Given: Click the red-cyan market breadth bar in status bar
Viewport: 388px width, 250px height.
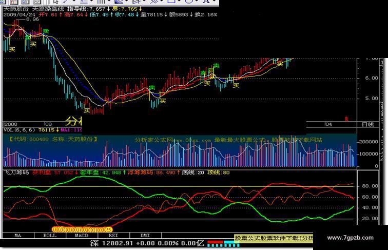Looking at the screenshot, I should pos(223,243).
